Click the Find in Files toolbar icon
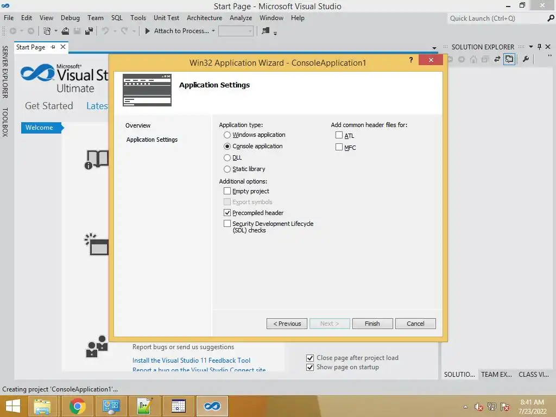 pos(265,31)
